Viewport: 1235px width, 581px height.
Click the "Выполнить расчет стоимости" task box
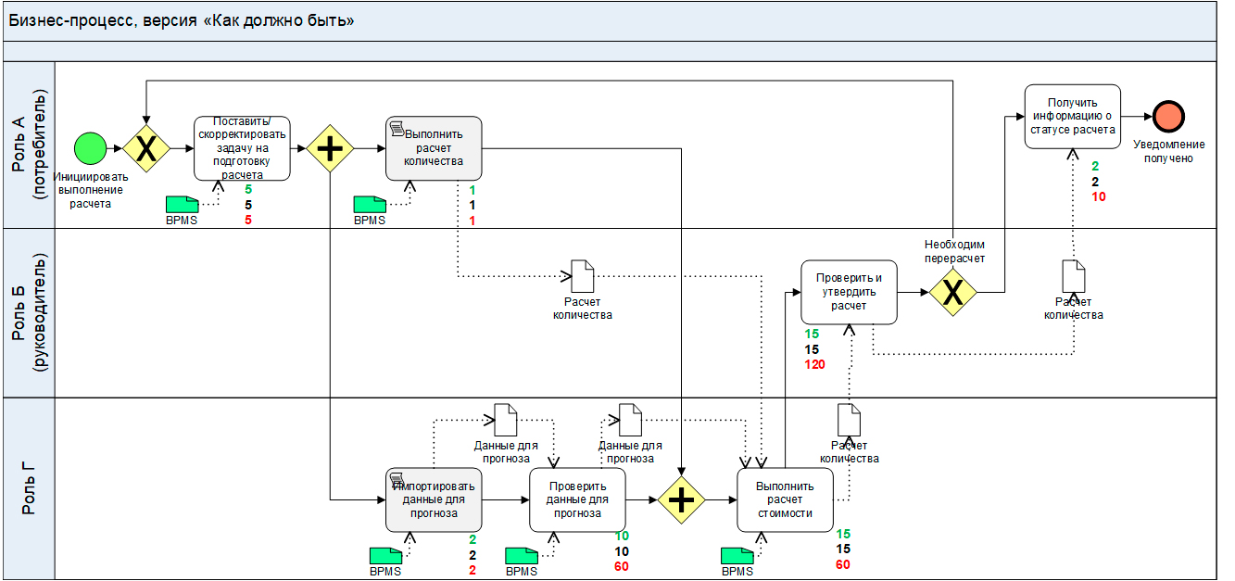pyautogui.click(x=785, y=500)
